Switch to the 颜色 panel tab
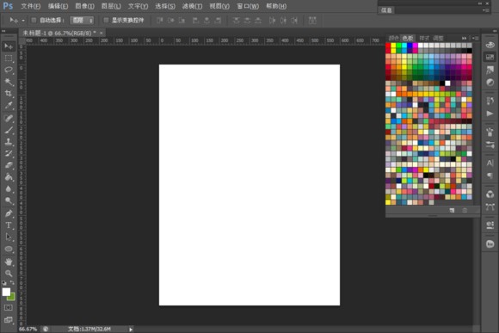Screen dimensions: 499x333 point(394,38)
